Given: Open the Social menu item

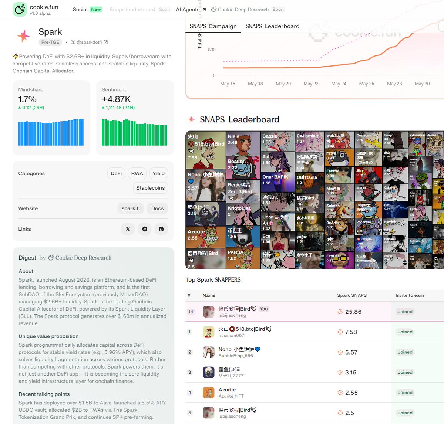Looking at the screenshot, I should (80, 9).
